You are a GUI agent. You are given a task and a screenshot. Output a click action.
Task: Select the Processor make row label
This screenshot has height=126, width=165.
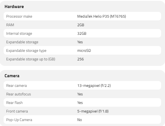click(19, 16)
